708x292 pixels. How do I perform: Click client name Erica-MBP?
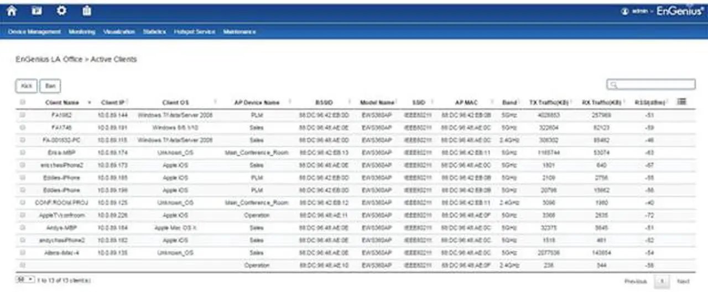click(62, 152)
